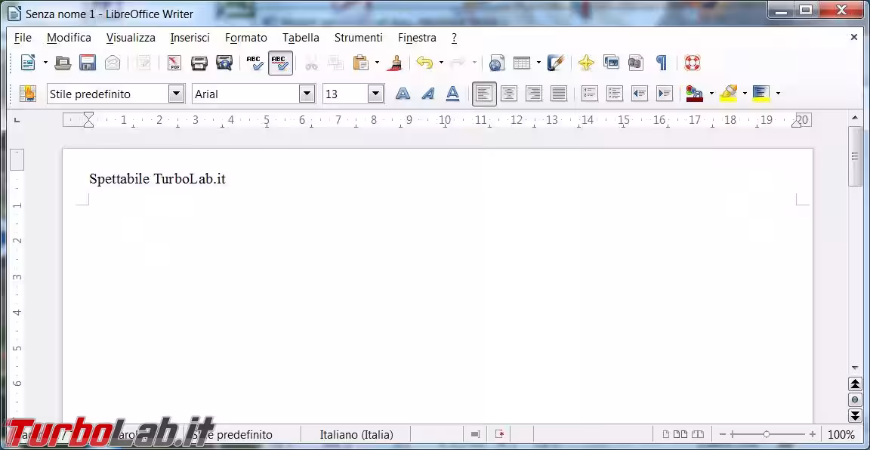Open the font size 13 dropdown
This screenshot has width=870, height=450.
click(x=375, y=94)
